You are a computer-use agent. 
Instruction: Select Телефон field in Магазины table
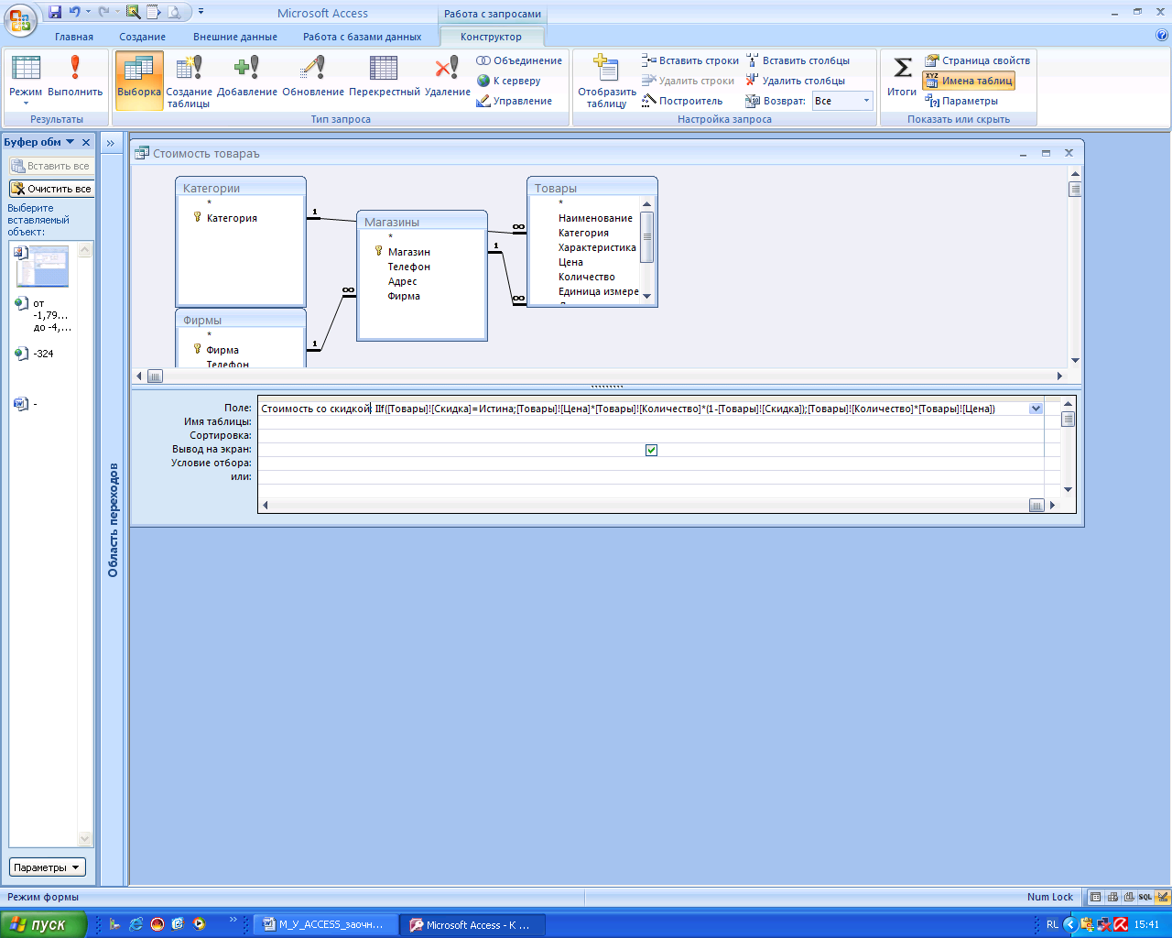(x=408, y=267)
